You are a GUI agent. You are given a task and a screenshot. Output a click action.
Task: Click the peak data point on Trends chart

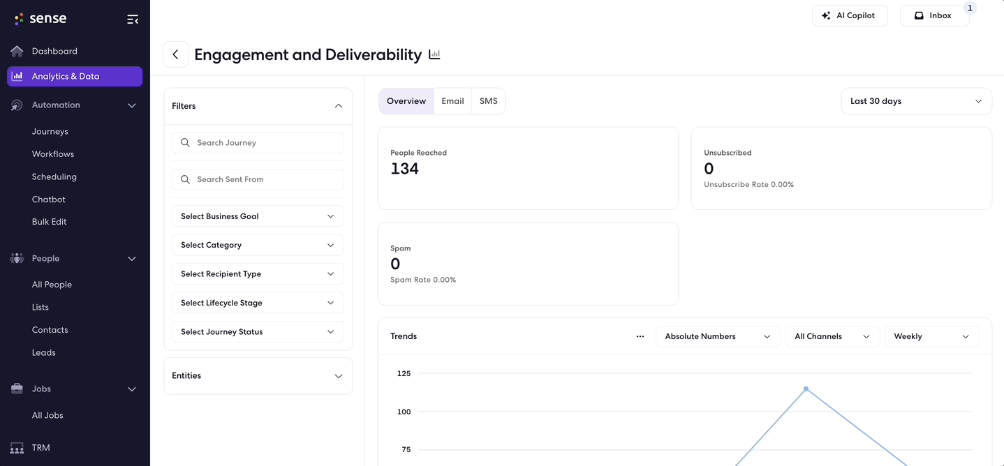coord(806,389)
